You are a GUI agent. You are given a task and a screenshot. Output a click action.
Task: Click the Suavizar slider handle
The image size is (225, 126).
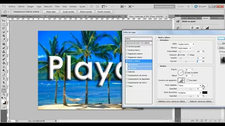coord(186,61)
